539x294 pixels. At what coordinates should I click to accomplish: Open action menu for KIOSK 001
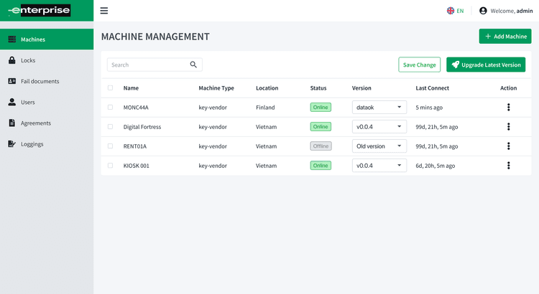click(508, 166)
